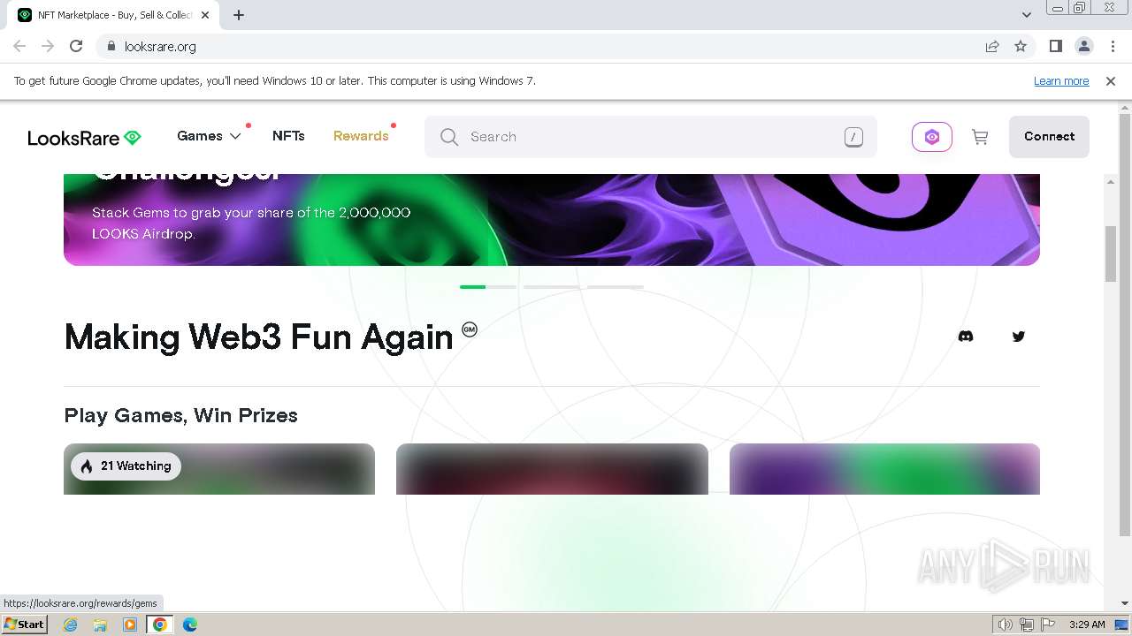Bookmark this tab with star icon
The width and height of the screenshot is (1132, 636).
point(1021,46)
